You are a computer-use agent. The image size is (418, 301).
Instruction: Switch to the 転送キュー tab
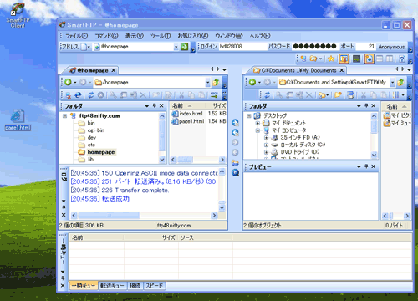[112, 285]
